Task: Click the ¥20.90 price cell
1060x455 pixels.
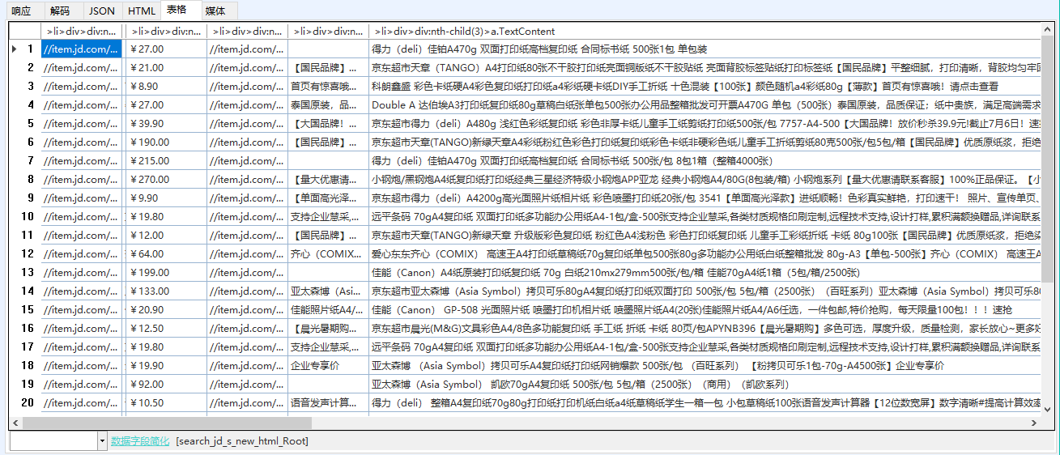Action: pyautogui.click(x=165, y=310)
